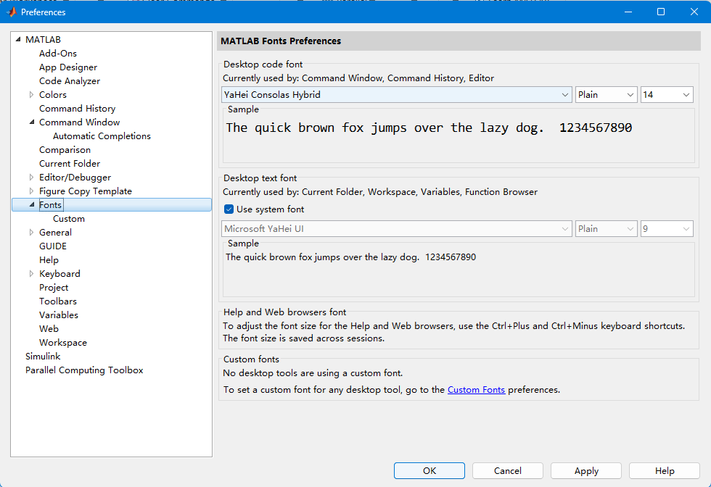Click the text font sample text
This screenshot has width=711, height=487.
(x=351, y=257)
